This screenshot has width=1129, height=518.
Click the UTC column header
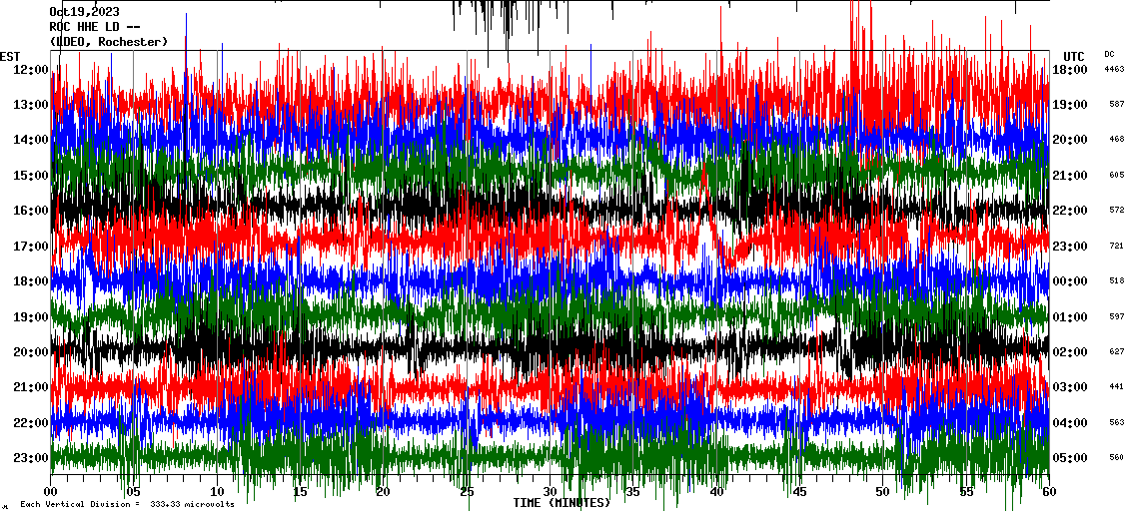[1074, 56]
